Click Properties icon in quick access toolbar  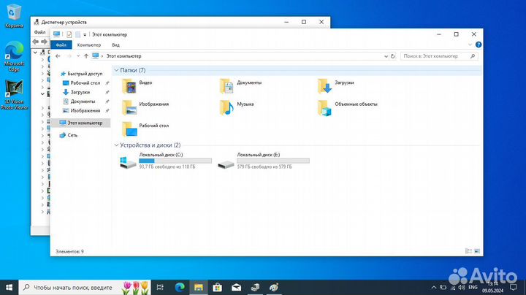pyautogui.click(x=69, y=34)
